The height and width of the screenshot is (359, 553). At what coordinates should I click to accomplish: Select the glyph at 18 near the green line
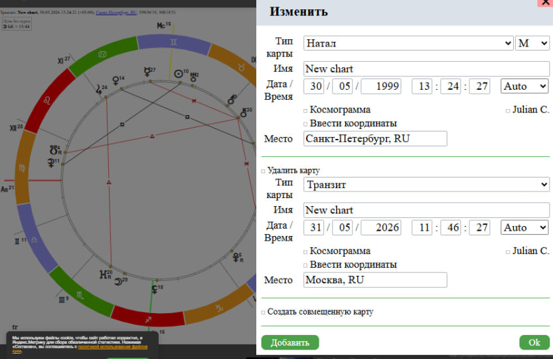pyautogui.click(x=155, y=289)
